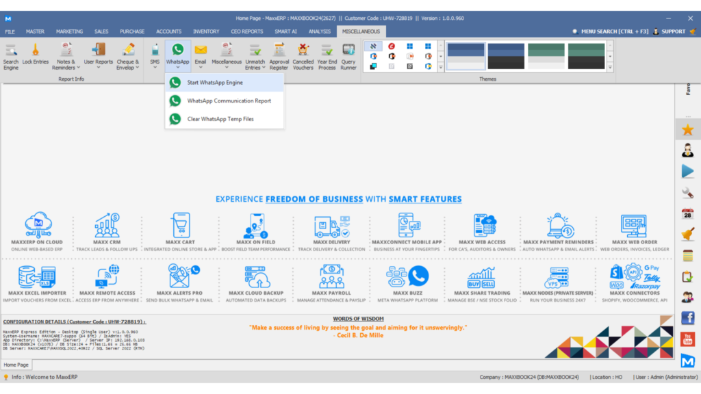
Task: Click the favorites star in sidebar
Action: coord(687,129)
